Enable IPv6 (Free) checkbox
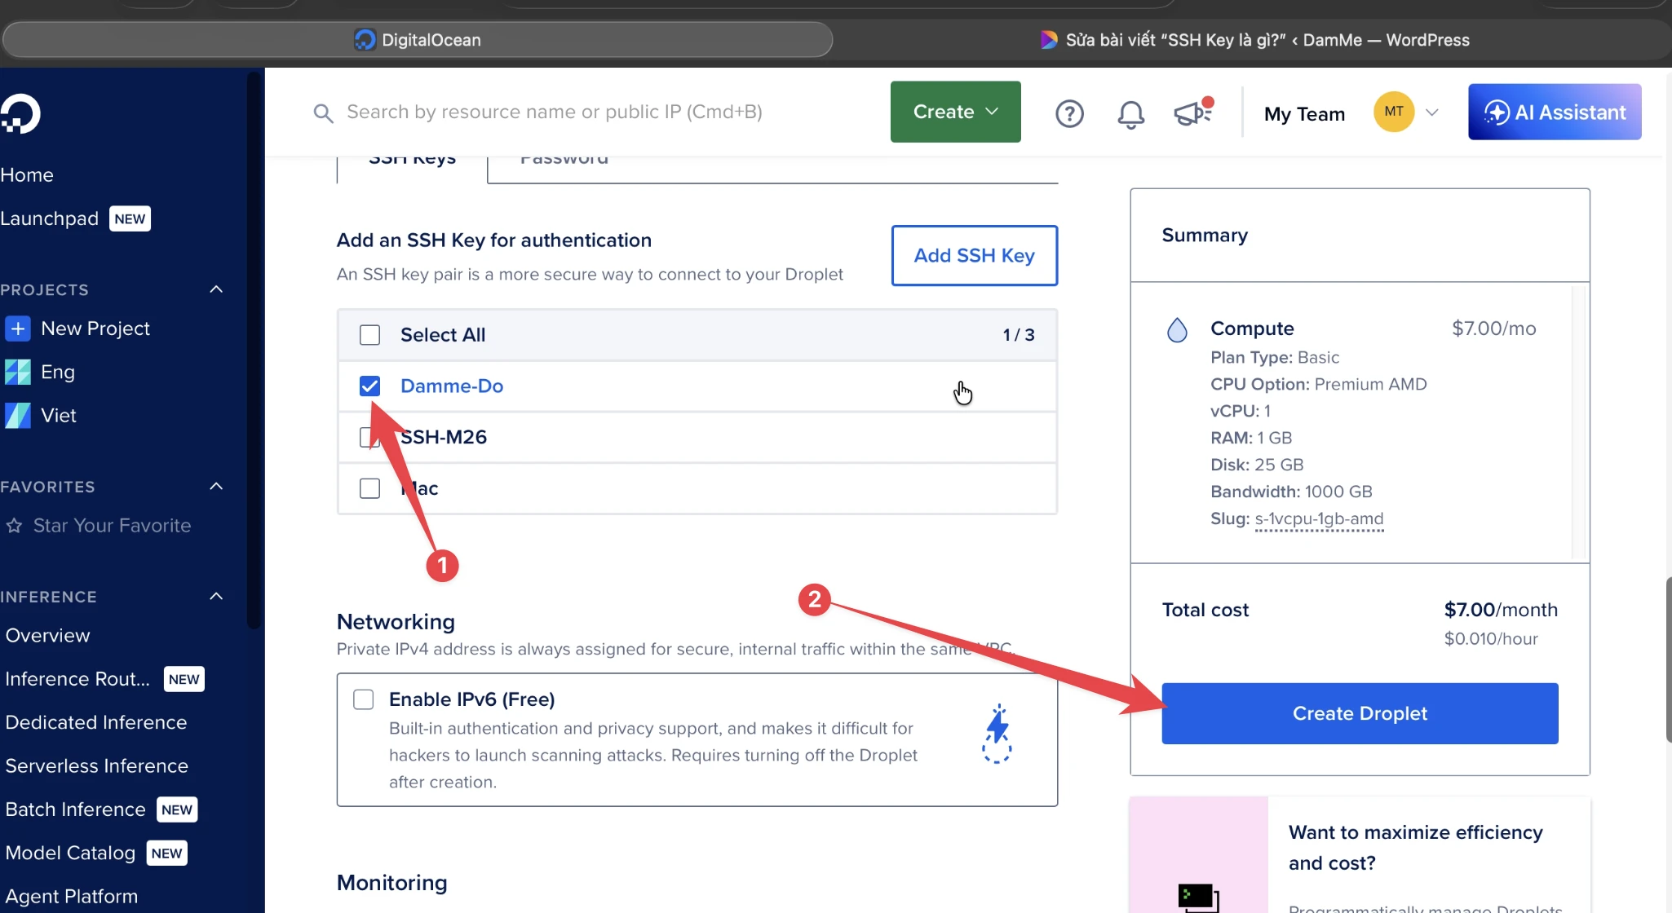The width and height of the screenshot is (1672, 913). pyautogui.click(x=363, y=699)
